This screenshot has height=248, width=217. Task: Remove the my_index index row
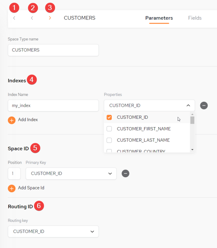204,106
